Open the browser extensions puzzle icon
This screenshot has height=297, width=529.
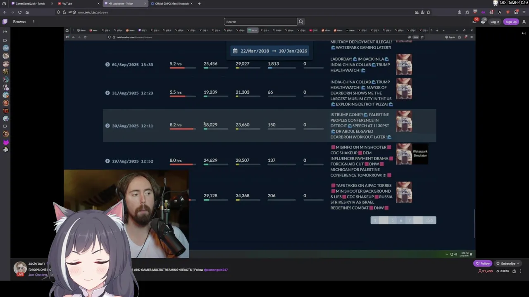(x=467, y=12)
